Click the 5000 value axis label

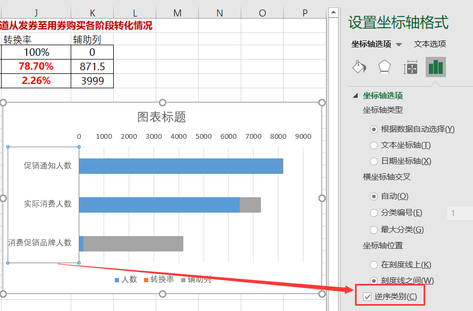pos(204,136)
